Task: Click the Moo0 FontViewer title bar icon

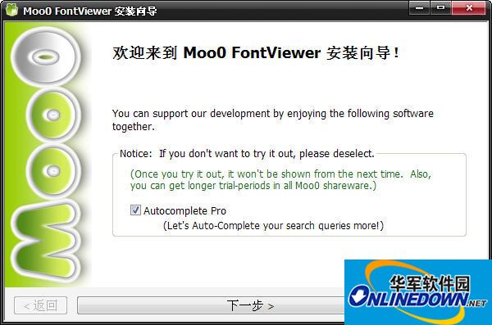Action: [x=12, y=10]
